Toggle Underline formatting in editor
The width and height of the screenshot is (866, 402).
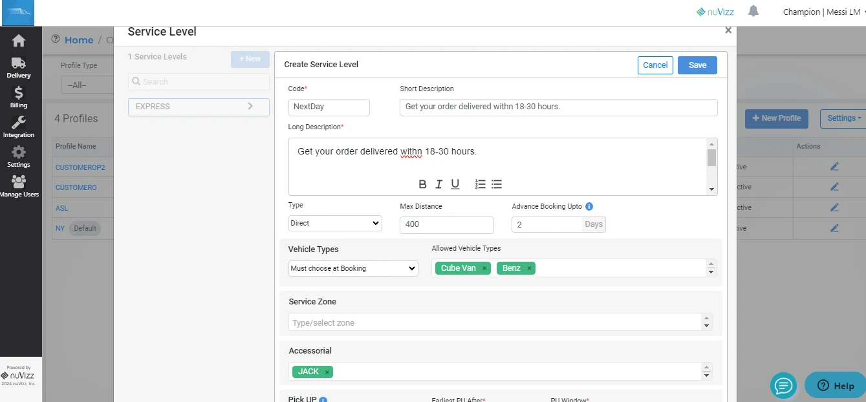tap(455, 184)
